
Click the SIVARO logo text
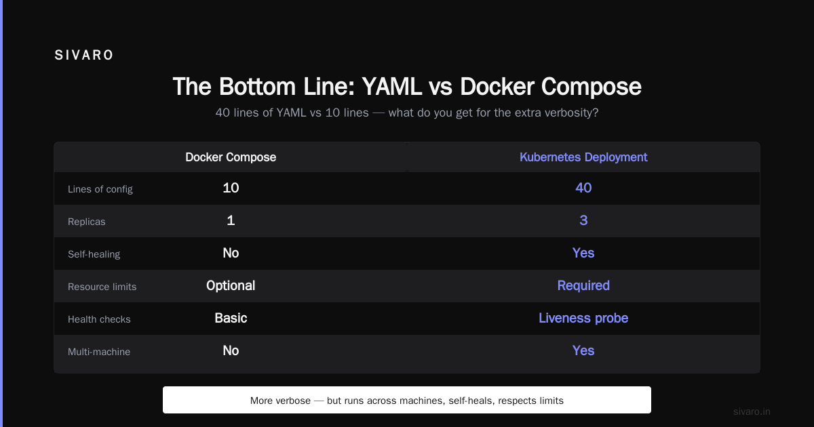coord(84,56)
